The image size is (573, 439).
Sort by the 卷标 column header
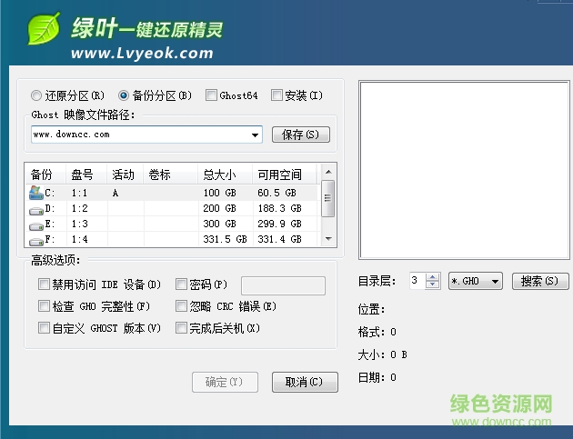pyautogui.click(x=171, y=175)
